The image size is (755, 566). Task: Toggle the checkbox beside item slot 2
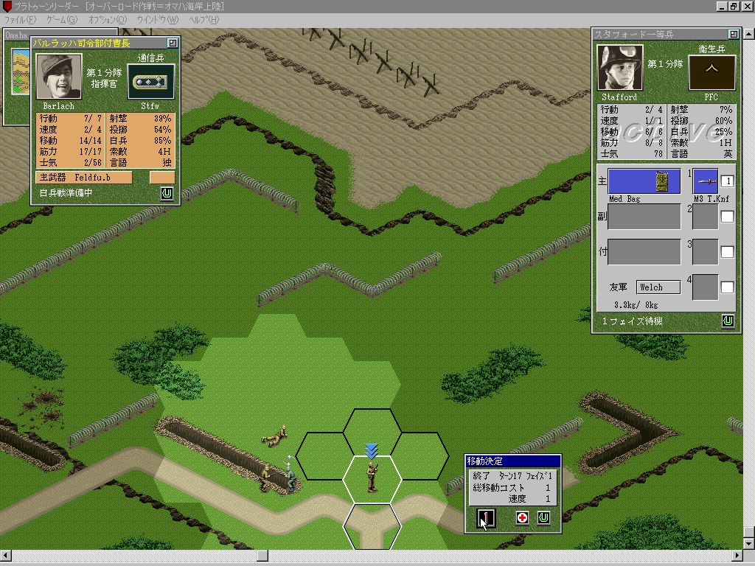[727, 217]
